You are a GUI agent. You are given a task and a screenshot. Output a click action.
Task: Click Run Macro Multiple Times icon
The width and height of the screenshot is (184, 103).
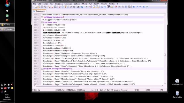pos(126,7)
